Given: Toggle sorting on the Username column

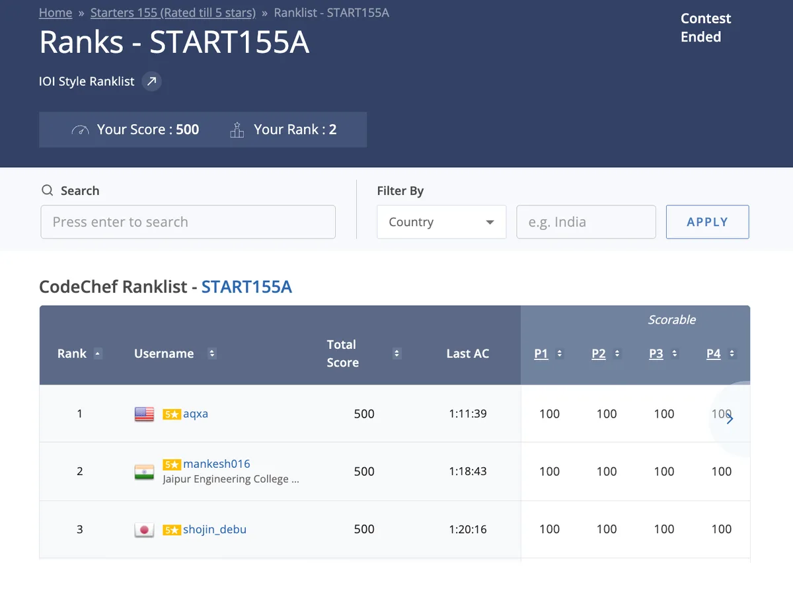Looking at the screenshot, I should click(211, 353).
